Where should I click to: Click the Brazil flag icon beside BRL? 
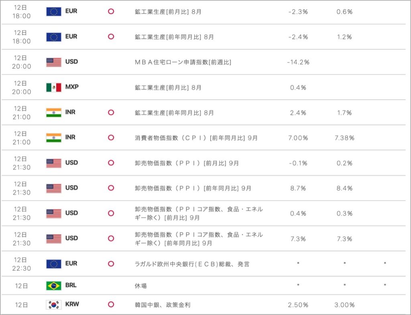(54, 286)
